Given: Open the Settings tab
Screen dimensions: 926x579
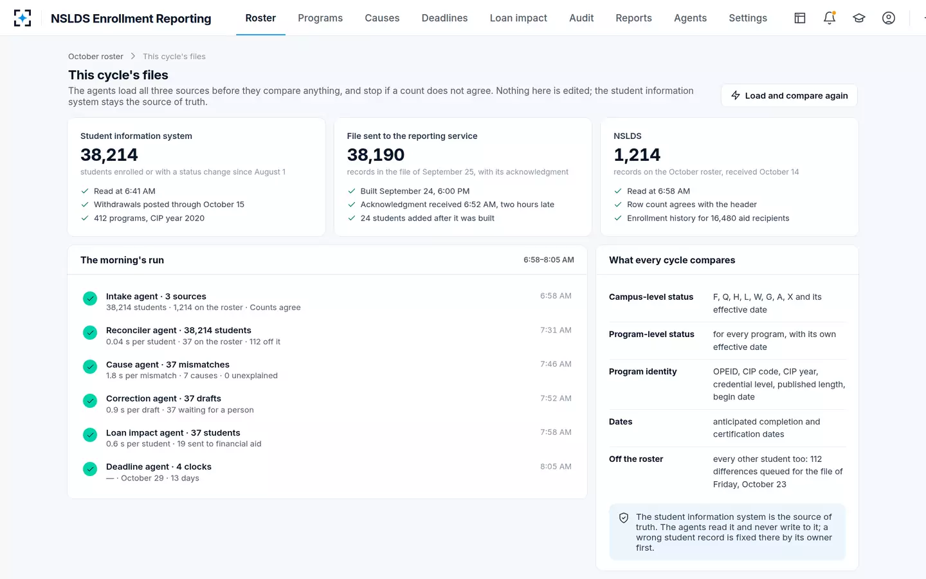Looking at the screenshot, I should pos(748,18).
